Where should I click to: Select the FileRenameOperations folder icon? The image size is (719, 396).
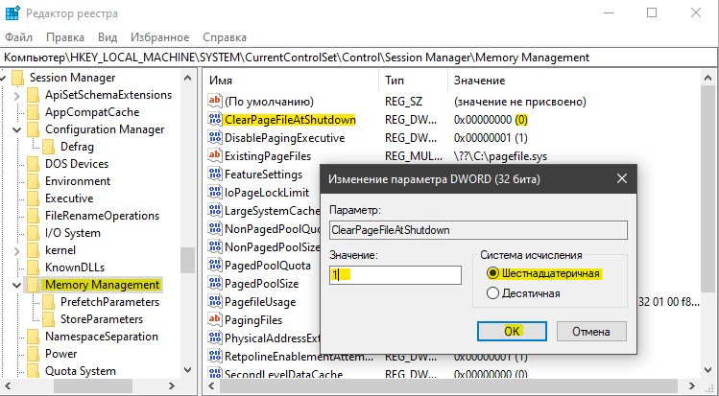33,216
